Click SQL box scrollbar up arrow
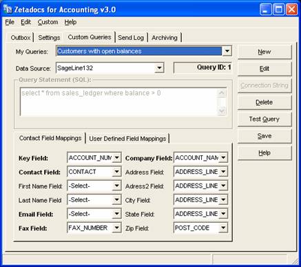This screenshot has width=301, height=267. [x=222, y=92]
